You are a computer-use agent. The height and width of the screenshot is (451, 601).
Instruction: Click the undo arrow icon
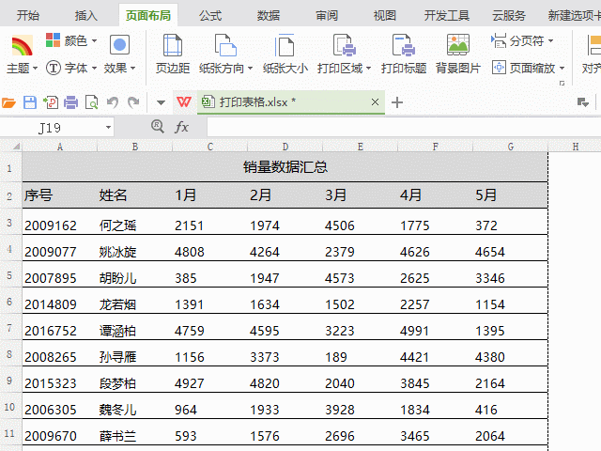tap(112, 102)
